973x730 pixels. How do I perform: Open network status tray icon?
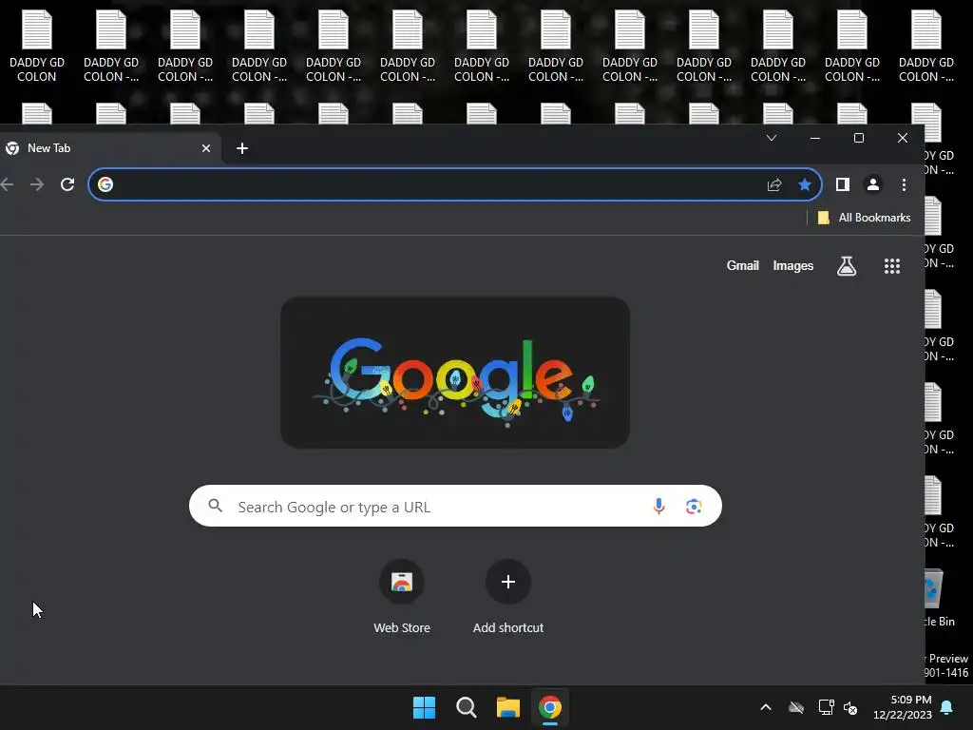[x=826, y=707]
